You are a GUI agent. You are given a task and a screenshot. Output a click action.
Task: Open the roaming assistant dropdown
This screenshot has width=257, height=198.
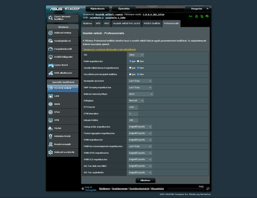(x=140, y=81)
